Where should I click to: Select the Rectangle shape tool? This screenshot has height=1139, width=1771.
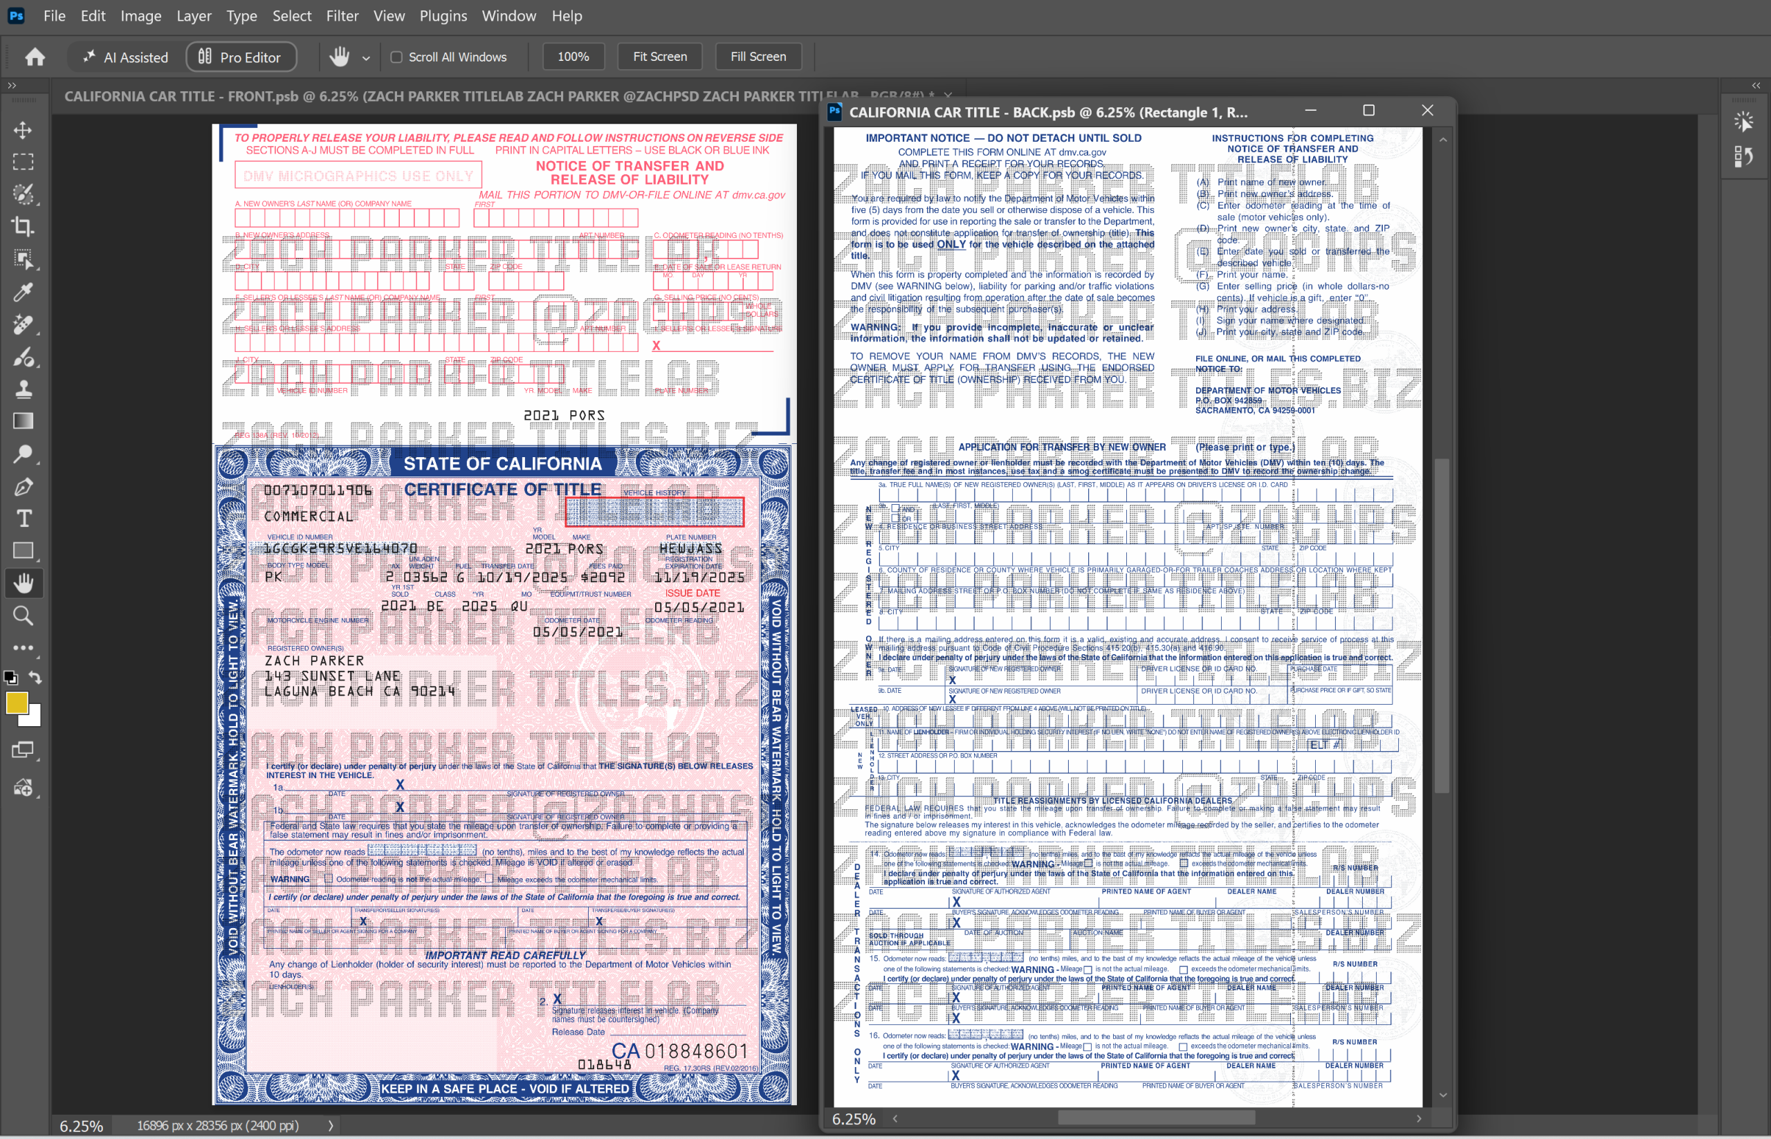tap(23, 551)
